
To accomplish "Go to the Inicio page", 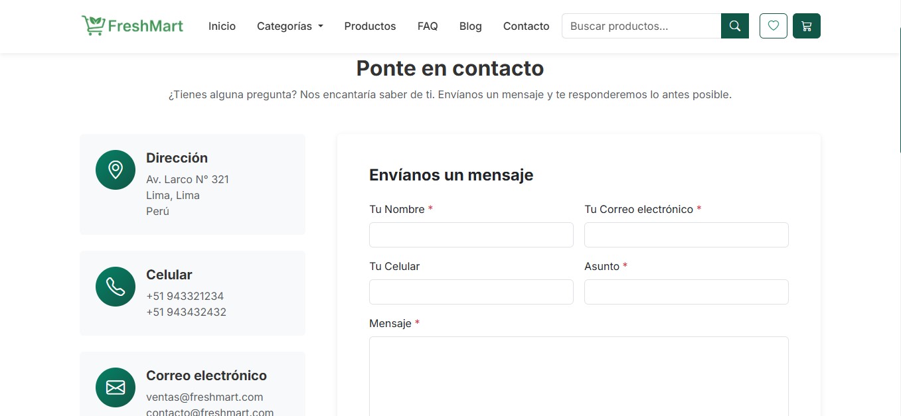I will (222, 26).
